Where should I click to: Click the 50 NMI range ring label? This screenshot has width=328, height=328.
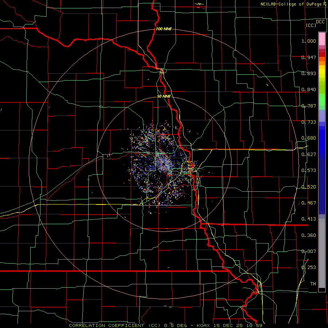[164, 97]
